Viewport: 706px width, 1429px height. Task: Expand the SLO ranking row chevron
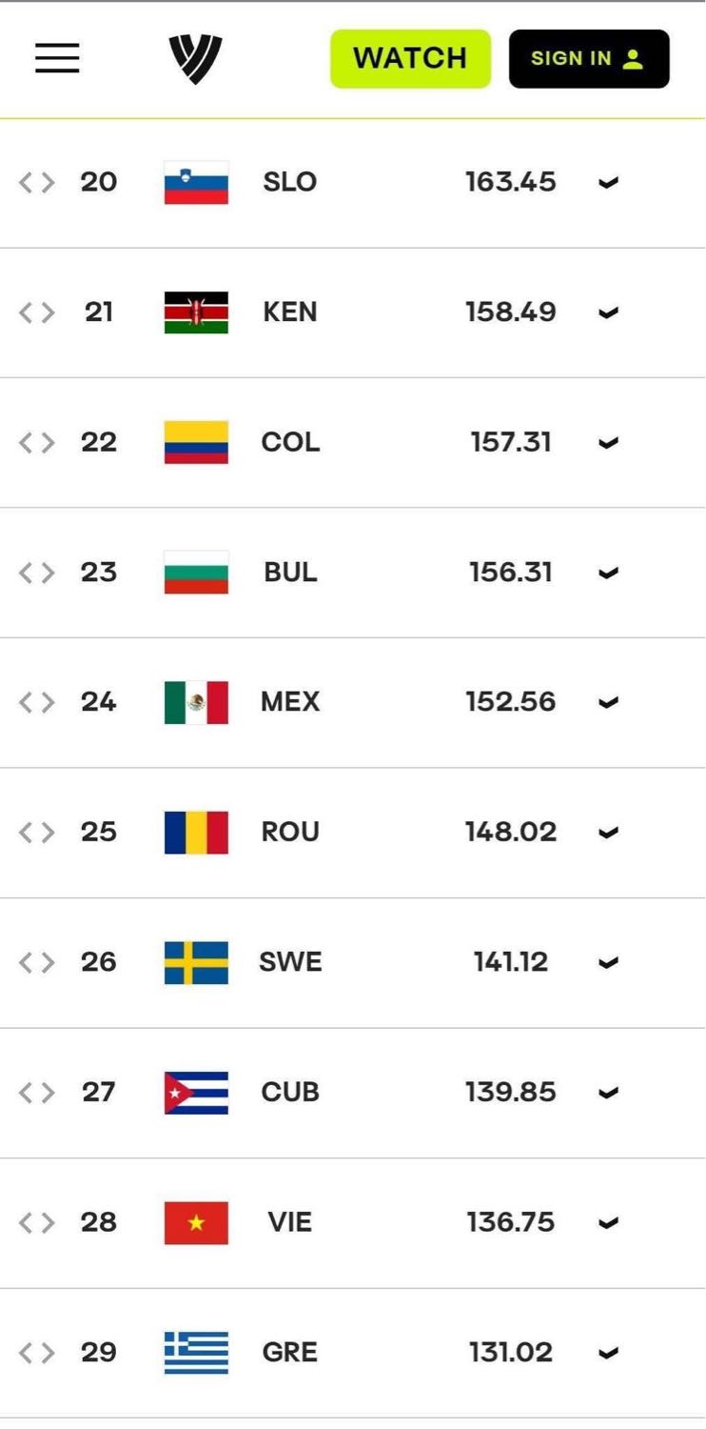(x=608, y=183)
